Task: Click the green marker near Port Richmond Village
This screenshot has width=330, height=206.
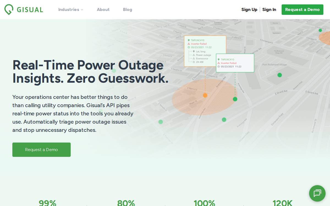Action: 280,75
